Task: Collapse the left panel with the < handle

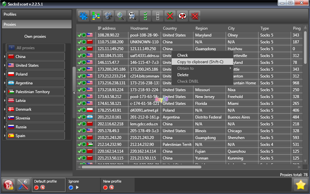Action: click(74, 93)
